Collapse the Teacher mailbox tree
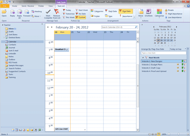The image size is (190, 136). pos(3,25)
